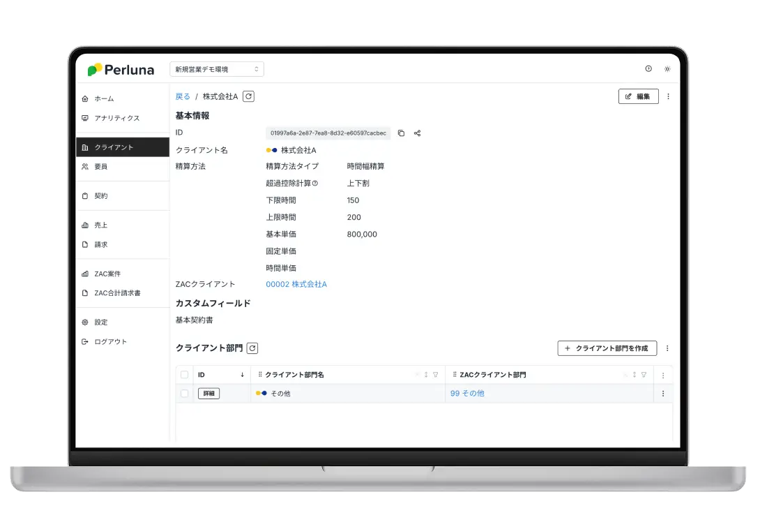Click filter icon on クライアント部門名 column
767x506 pixels.
coord(436,375)
